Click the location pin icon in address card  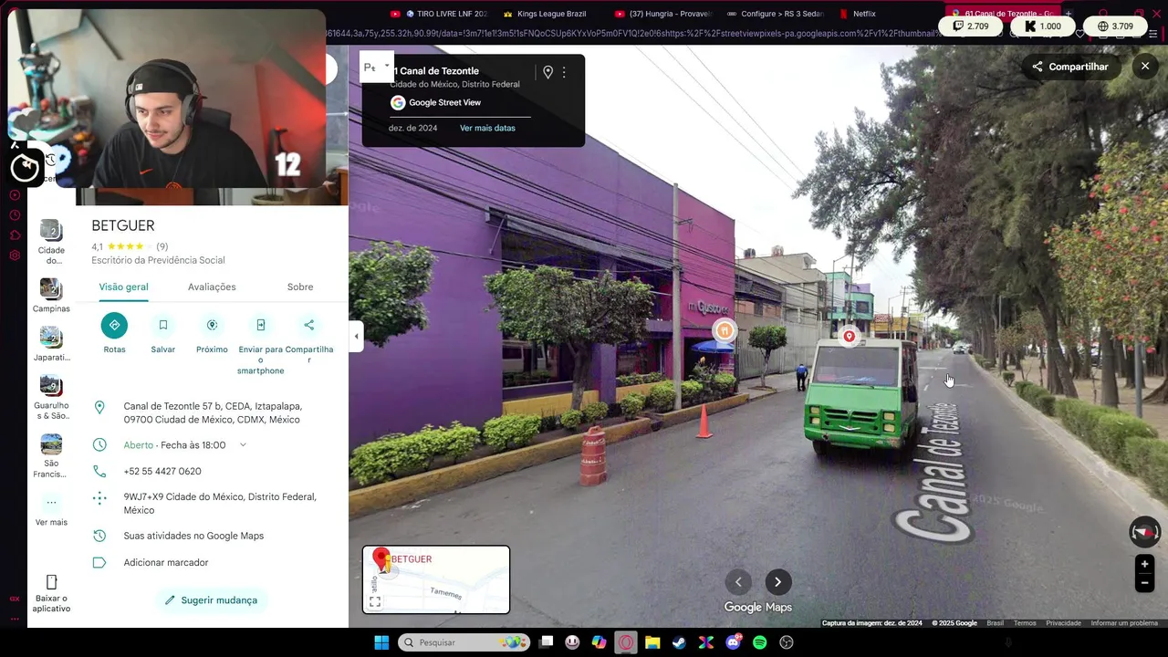coord(547,72)
